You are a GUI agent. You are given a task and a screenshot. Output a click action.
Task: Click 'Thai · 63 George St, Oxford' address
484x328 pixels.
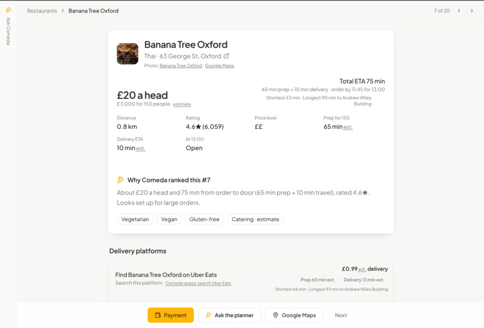[x=183, y=56]
